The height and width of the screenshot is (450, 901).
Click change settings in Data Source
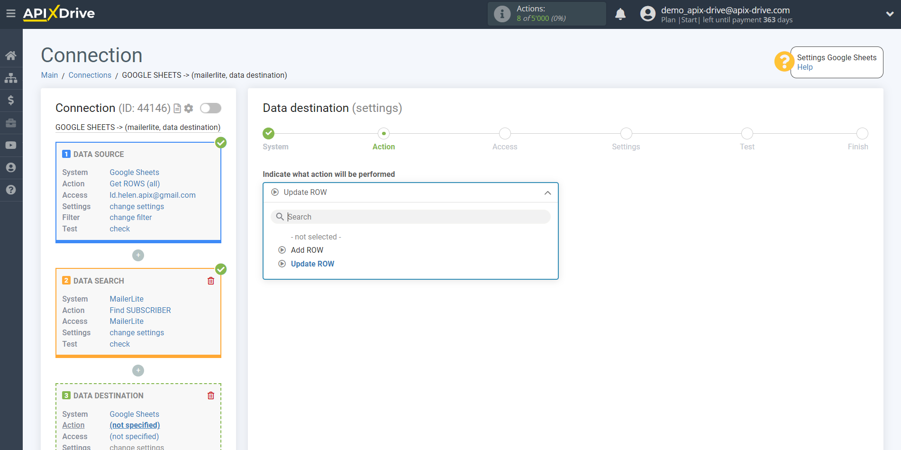click(x=137, y=206)
